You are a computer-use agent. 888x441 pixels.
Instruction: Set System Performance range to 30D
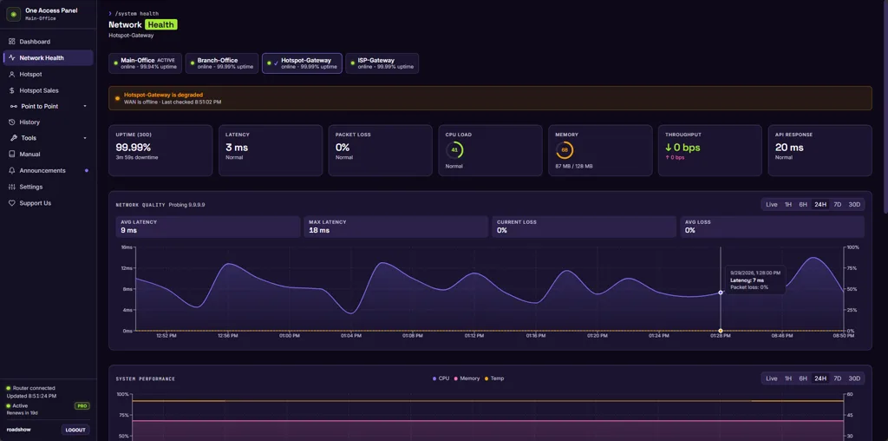coord(854,378)
